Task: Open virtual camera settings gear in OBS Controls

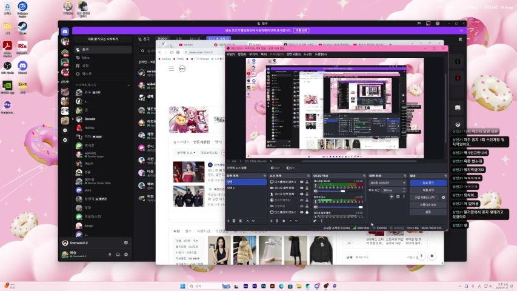Action: tap(443, 197)
